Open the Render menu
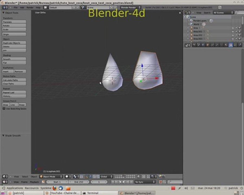Screen dimensions: 244x195 click(30, 8)
